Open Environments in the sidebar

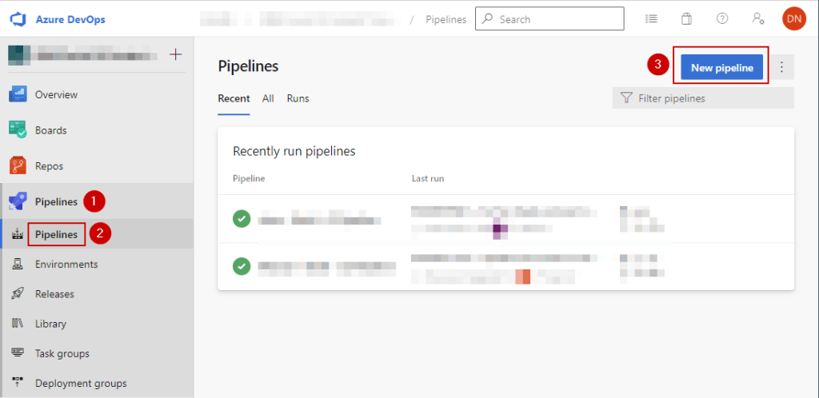pos(66,264)
